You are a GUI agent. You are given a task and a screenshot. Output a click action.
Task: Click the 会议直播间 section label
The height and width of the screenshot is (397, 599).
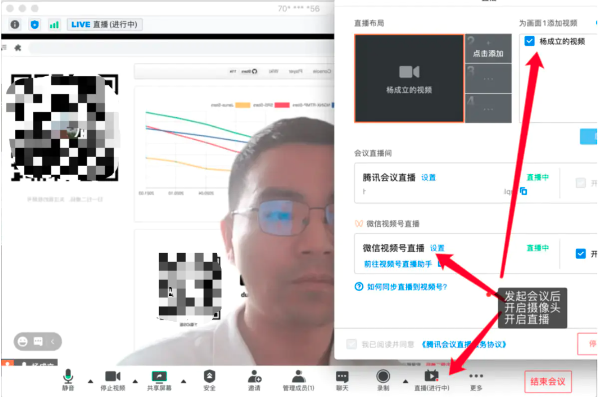[373, 153]
